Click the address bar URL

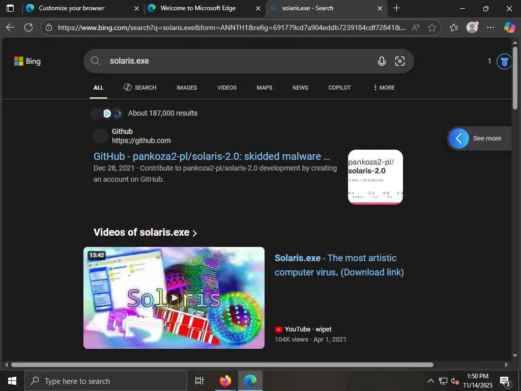pyautogui.click(x=231, y=27)
